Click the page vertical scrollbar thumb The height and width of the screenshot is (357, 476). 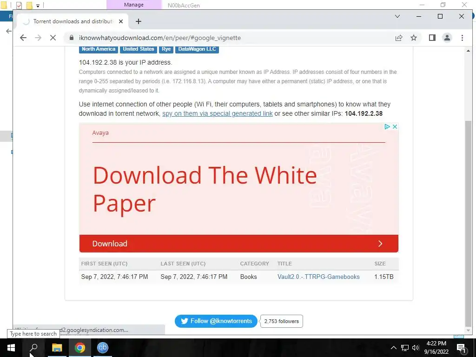[468, 223]
